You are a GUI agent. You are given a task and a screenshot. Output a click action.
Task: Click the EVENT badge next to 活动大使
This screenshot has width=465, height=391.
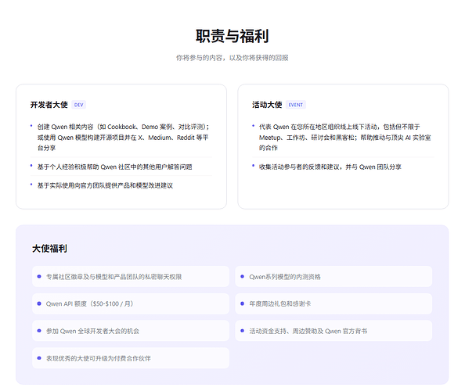coord(296,105)
